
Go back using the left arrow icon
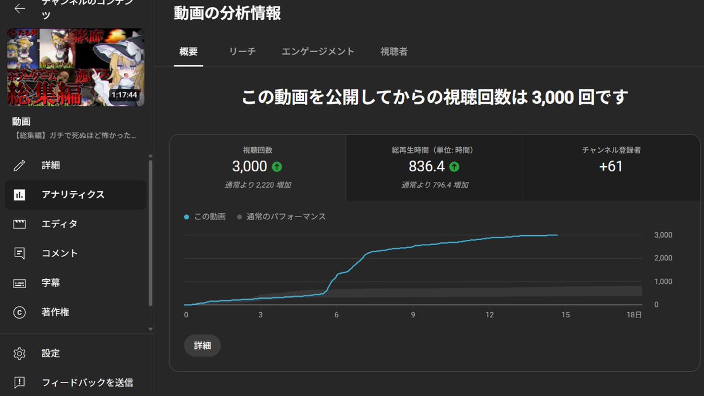(x=20, y=8)
